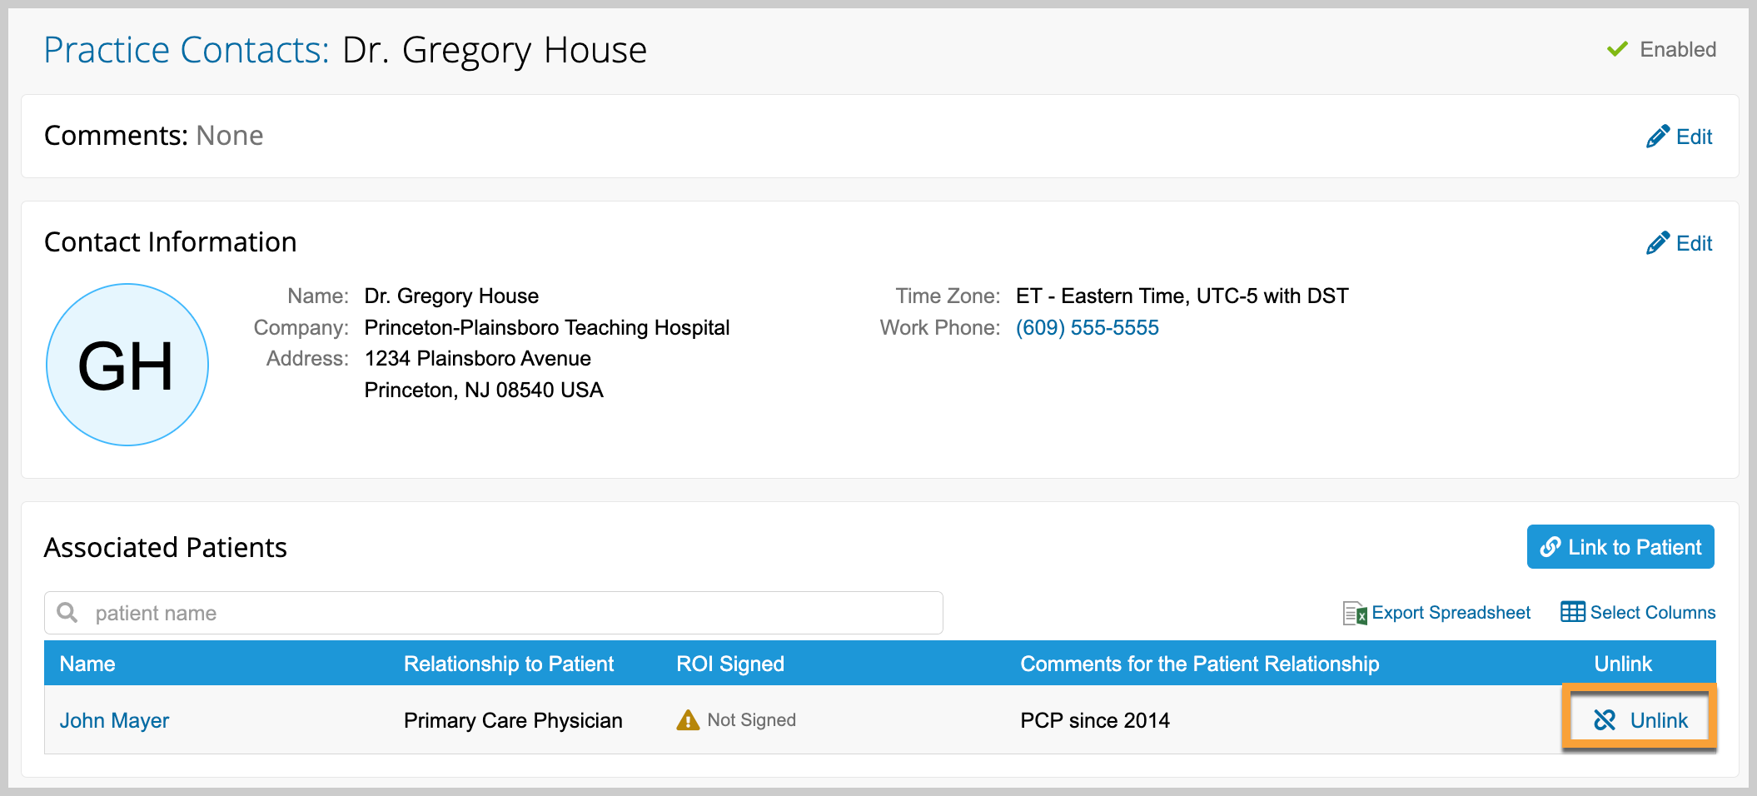Sort by the Name column header
1757x796 pixels.
(87, 664)
